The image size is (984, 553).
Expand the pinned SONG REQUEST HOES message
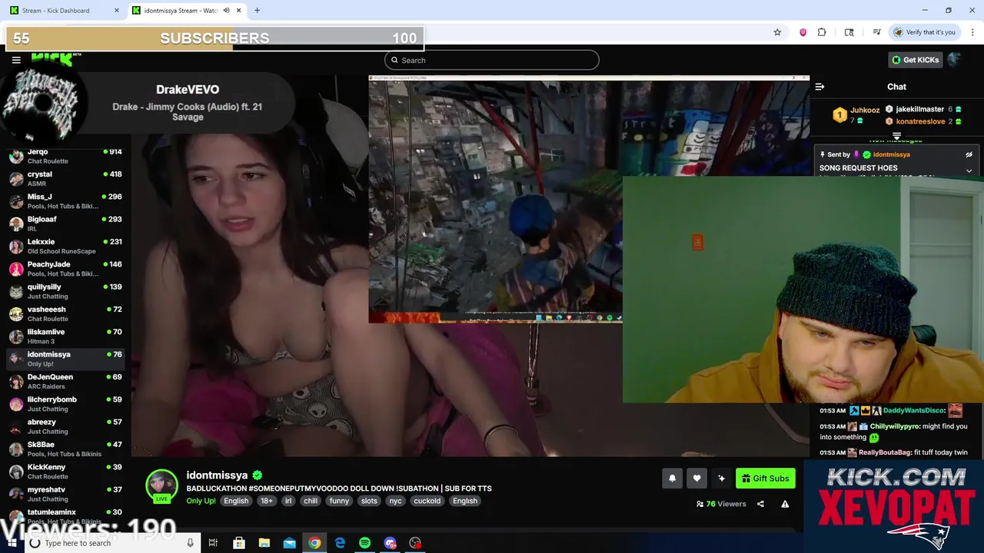(969, 171)
